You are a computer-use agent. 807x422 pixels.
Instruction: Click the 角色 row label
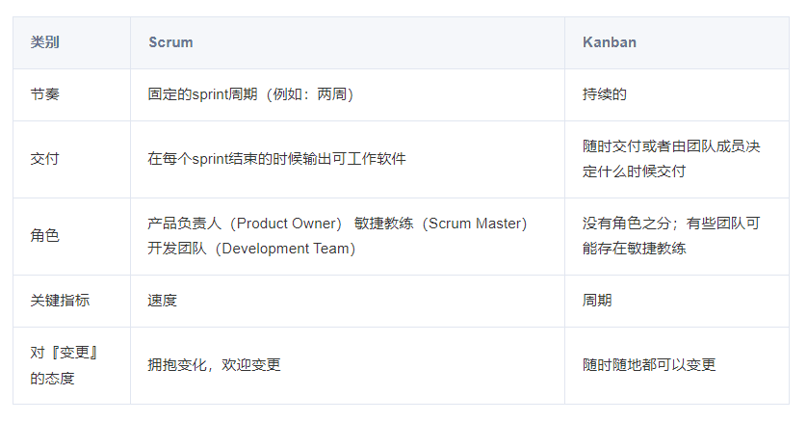[x=44, y=236]
